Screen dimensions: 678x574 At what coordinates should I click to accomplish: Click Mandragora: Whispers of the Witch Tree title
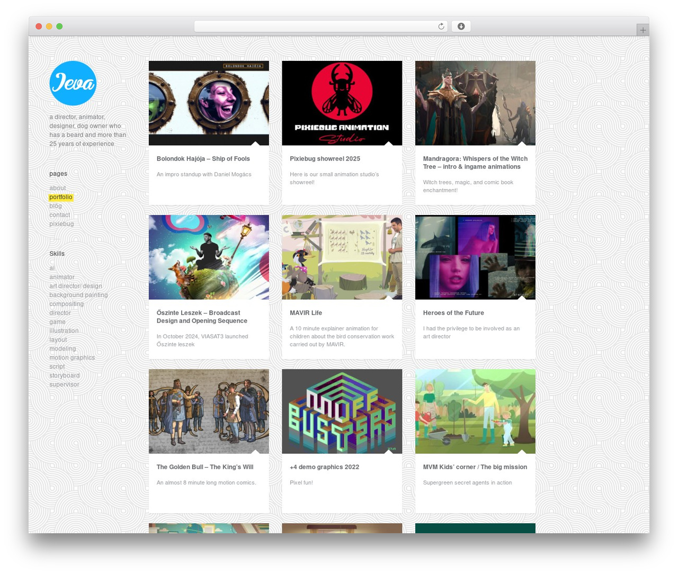coord(475,163)
